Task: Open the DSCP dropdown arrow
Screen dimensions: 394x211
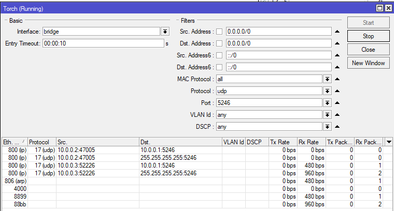Action: pos(327,127)
